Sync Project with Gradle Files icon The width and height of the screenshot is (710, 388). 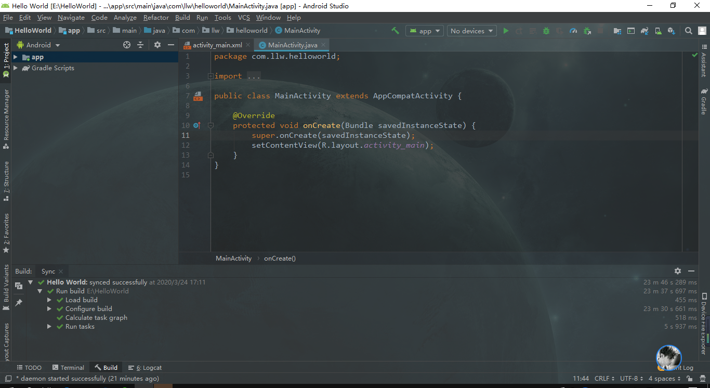coord(645,31)
